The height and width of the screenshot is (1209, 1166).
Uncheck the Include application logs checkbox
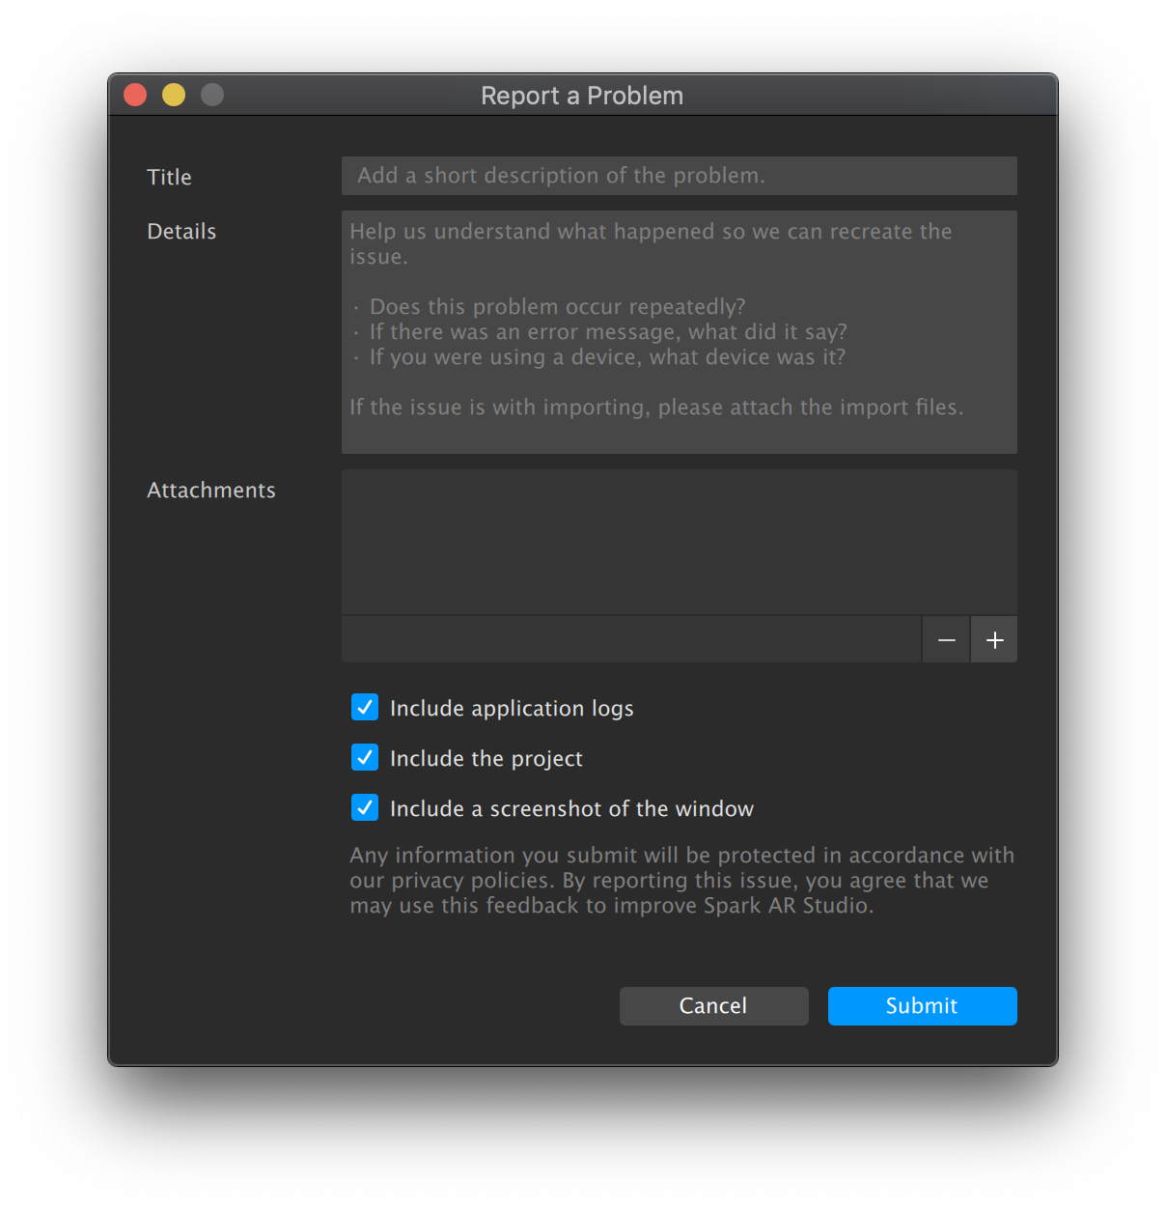tap(365, 708)
